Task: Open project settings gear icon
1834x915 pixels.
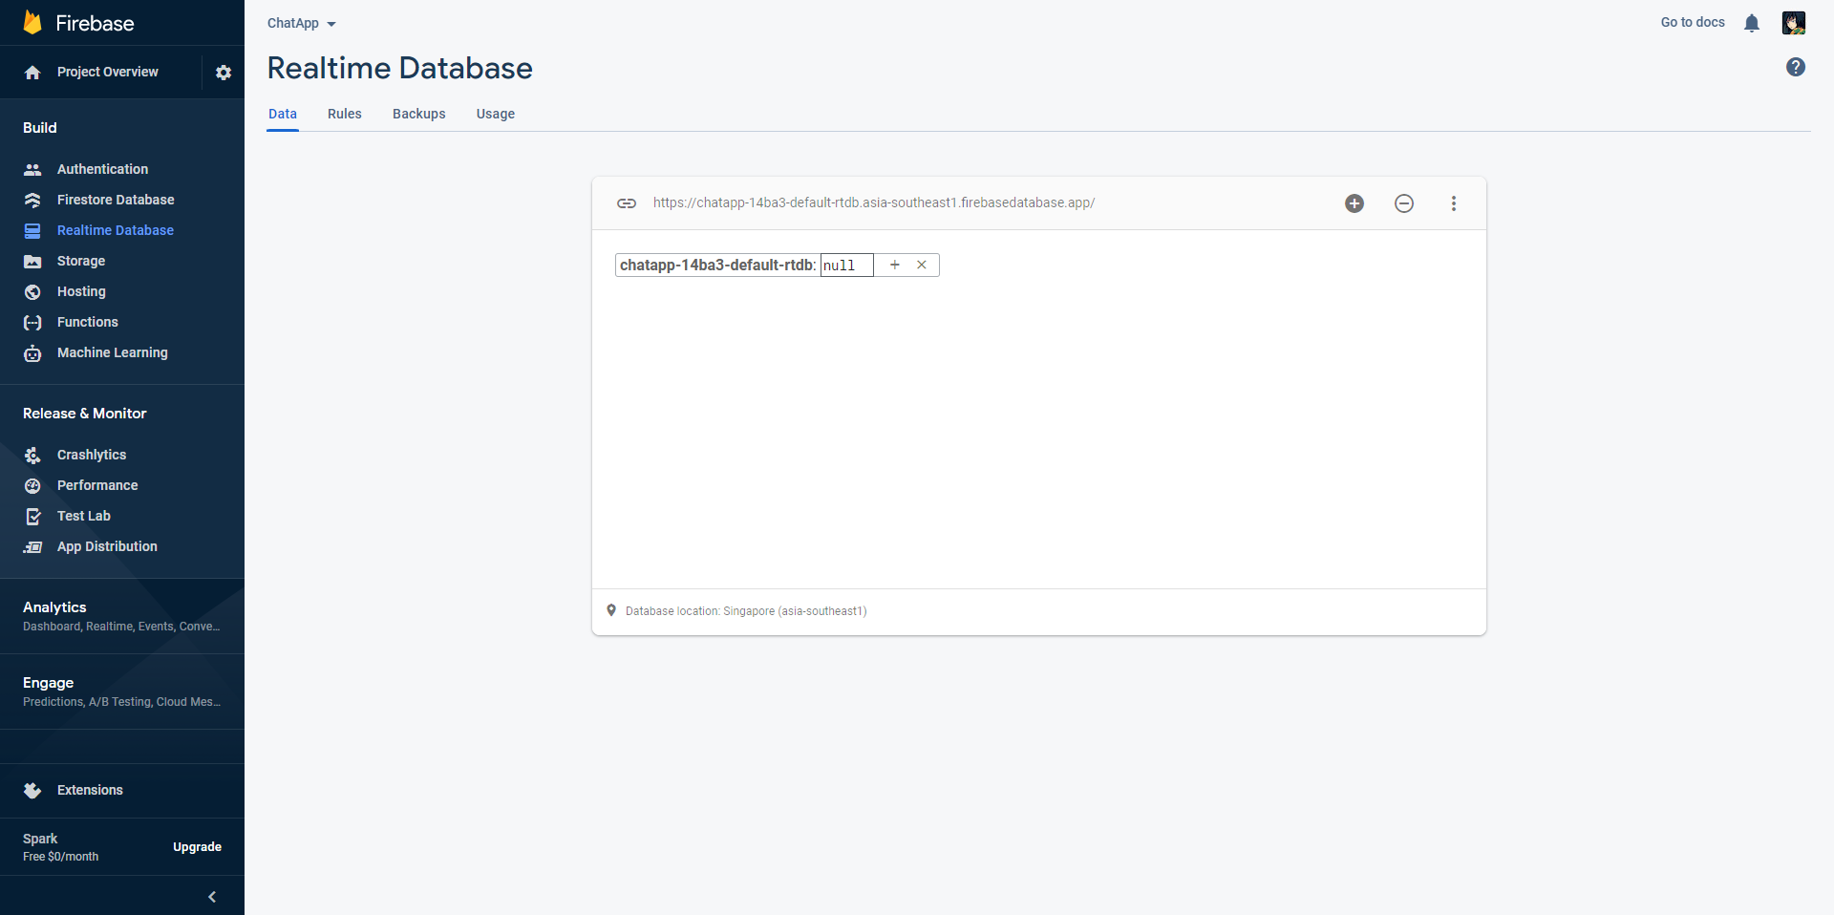Action: [224, 73]
